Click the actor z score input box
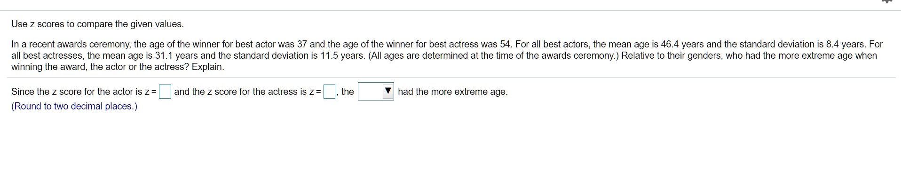Image resolution: width=901 pixels, height=193 pixels. pos(165,92)
